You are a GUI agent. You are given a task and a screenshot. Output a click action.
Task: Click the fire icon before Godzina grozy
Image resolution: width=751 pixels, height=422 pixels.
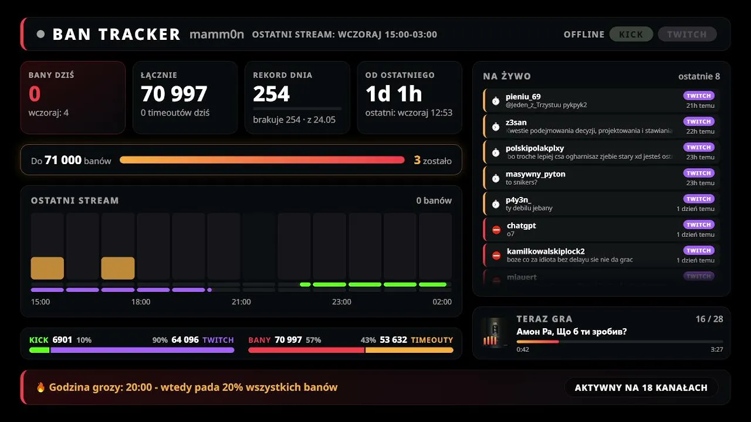[40, 387]
